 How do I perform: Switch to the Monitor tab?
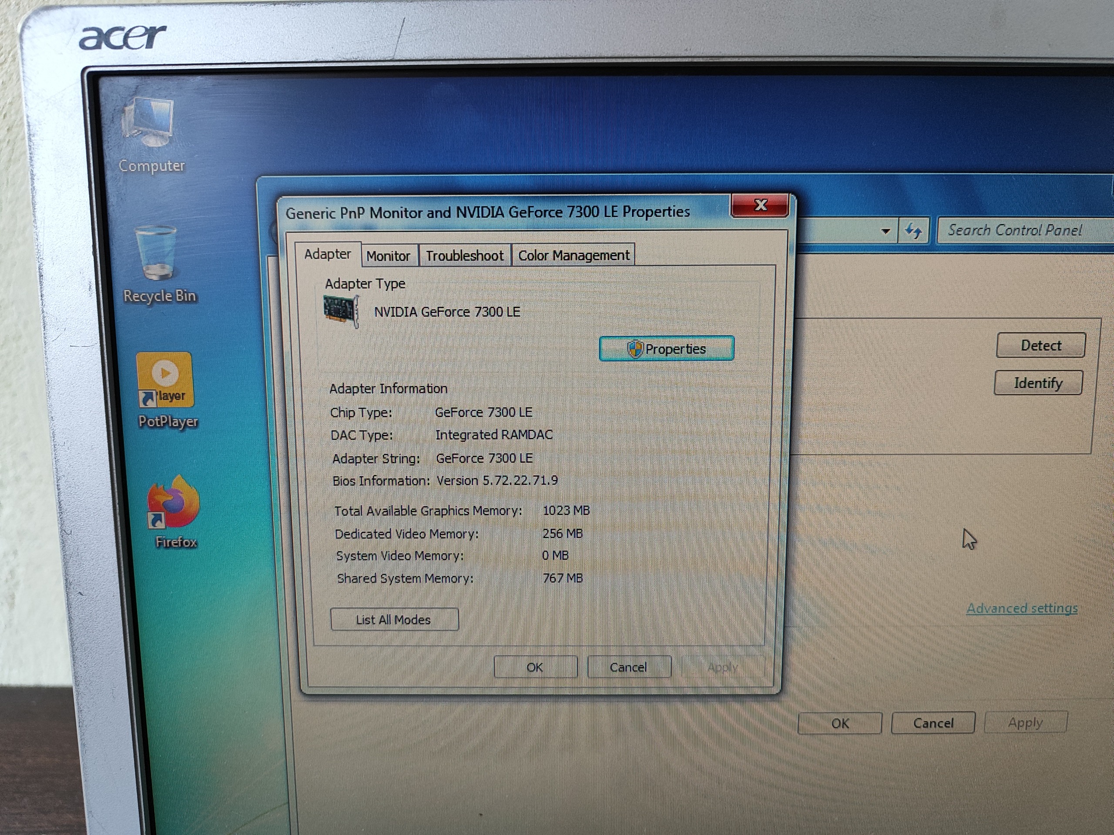tap(388, 256)
